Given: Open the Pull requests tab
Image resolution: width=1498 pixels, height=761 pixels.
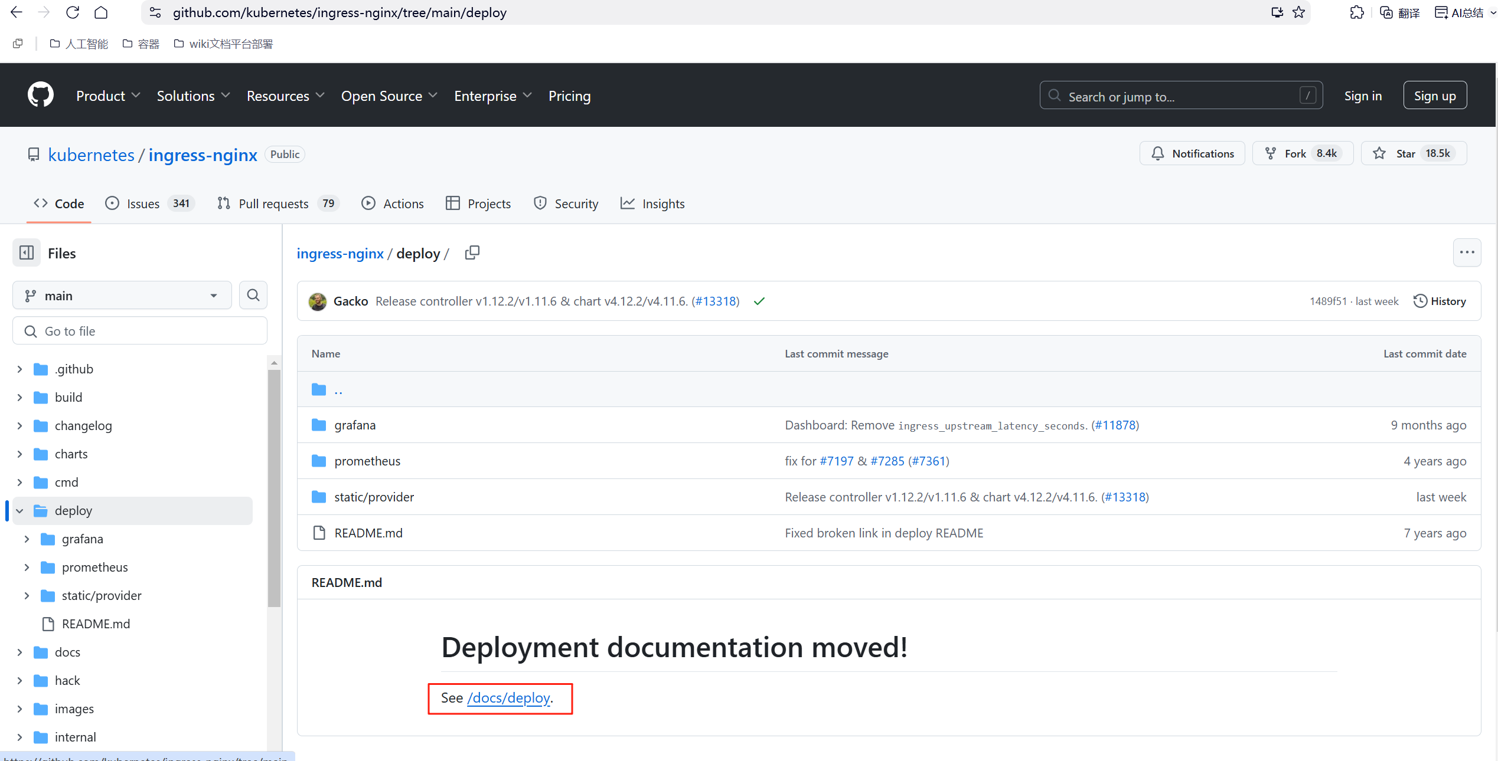Looking at the screenshot, I should (x=273, y=204).
